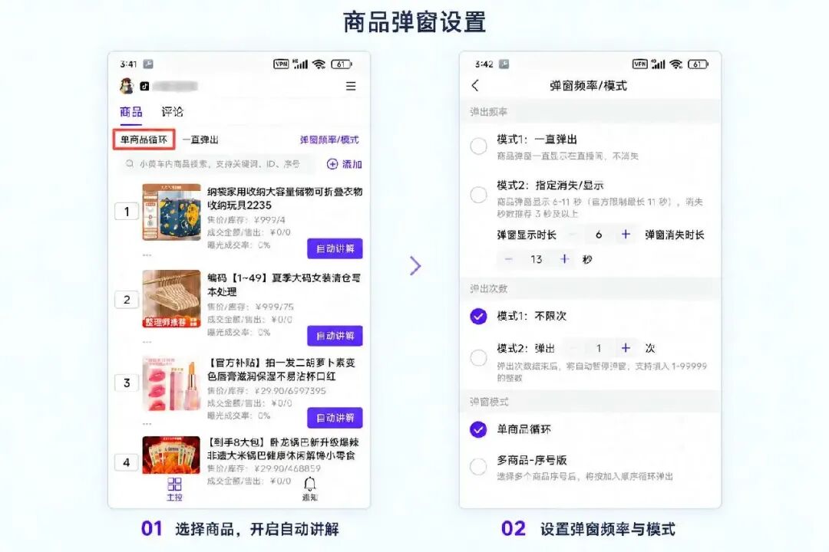Tap the user avatar in the header
This screenshot has height=552, width=829.
point(127,86)
